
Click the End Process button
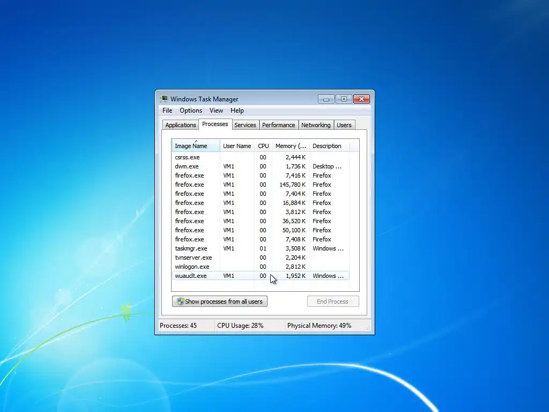tap(332, 301)
